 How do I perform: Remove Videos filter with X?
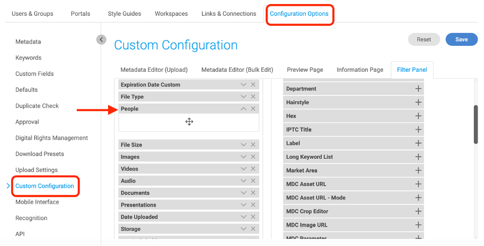[253, 169]
